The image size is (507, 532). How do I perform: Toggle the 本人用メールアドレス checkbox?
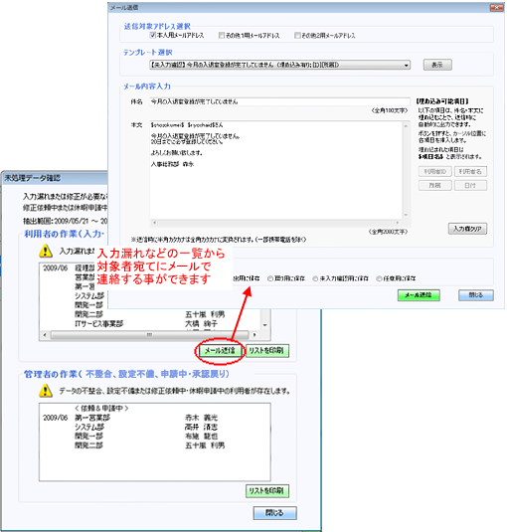point(153,35)
